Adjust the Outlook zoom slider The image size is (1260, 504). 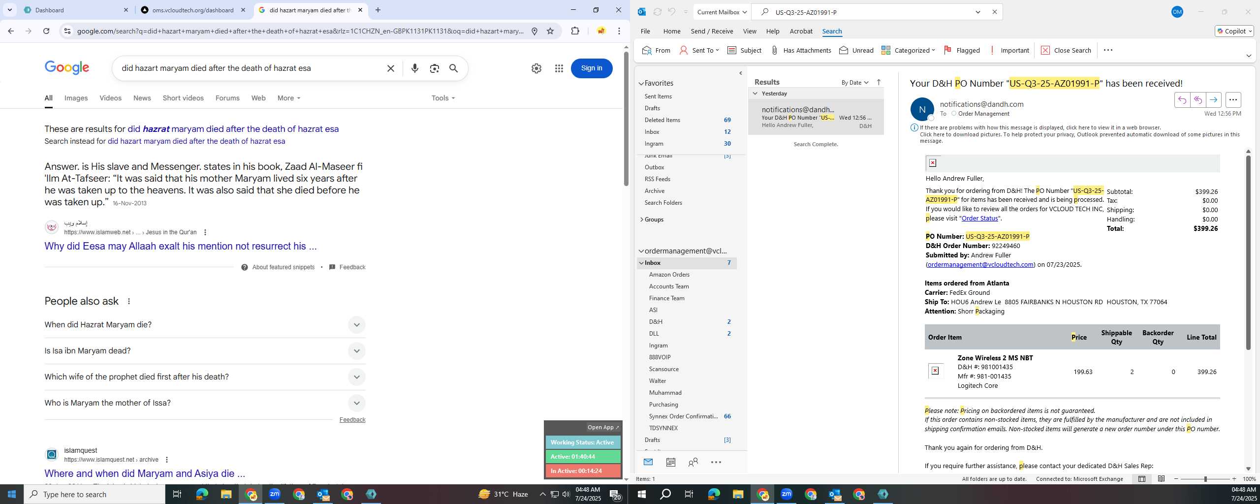pos(1205,479)
